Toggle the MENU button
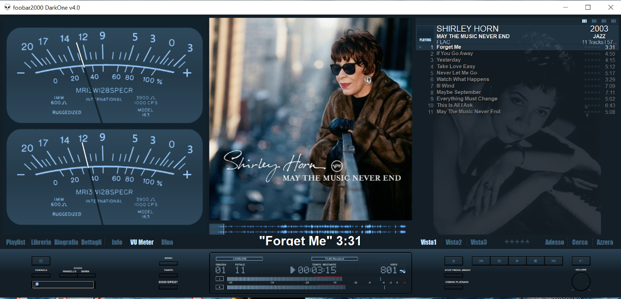 (168, 264)
